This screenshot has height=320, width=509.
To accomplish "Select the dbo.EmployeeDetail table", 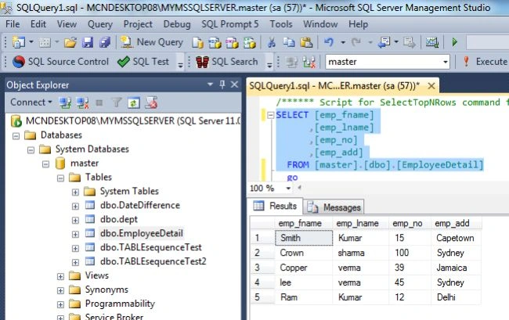I will pos(142,233).
